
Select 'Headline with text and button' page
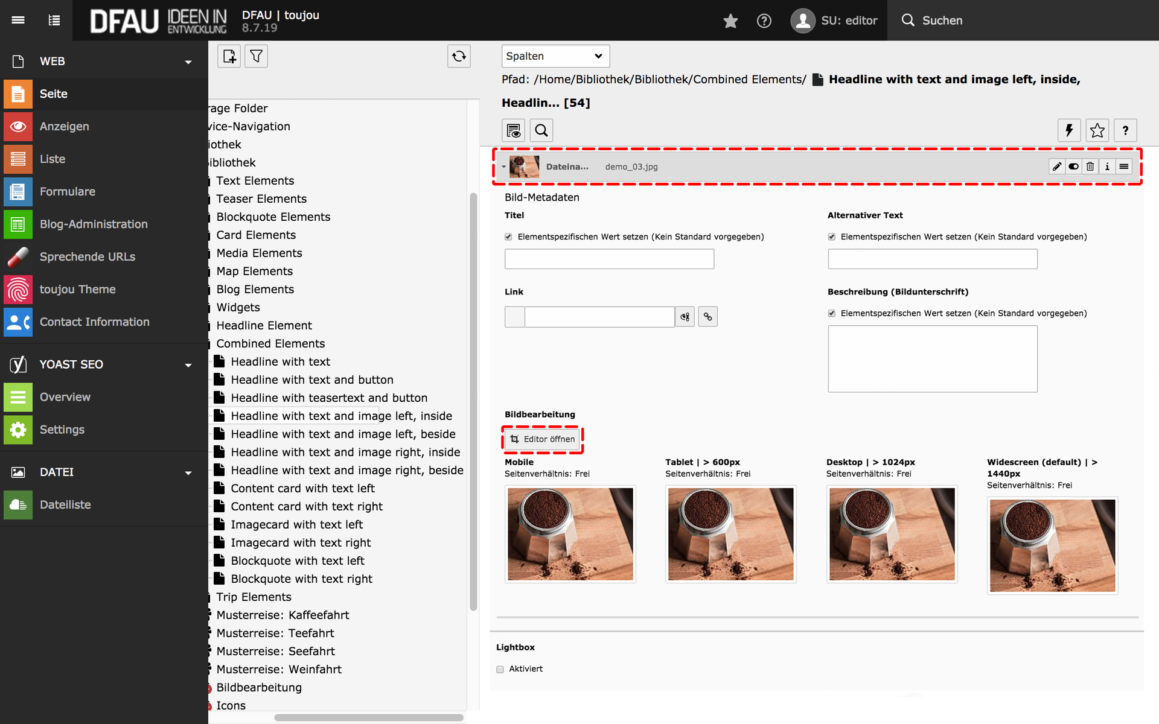[x=311, y=379]
